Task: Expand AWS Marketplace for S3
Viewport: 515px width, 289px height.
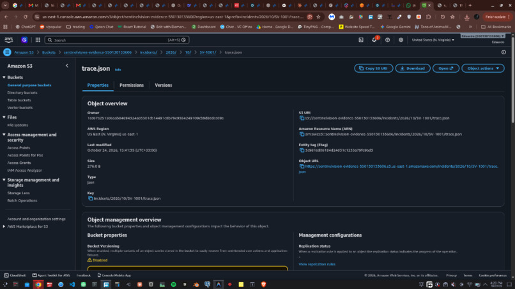Action: click(4, 226)
